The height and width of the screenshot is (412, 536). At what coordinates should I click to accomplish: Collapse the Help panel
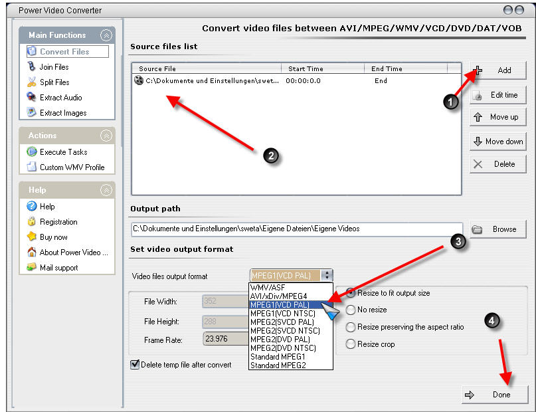pos(106,190)
